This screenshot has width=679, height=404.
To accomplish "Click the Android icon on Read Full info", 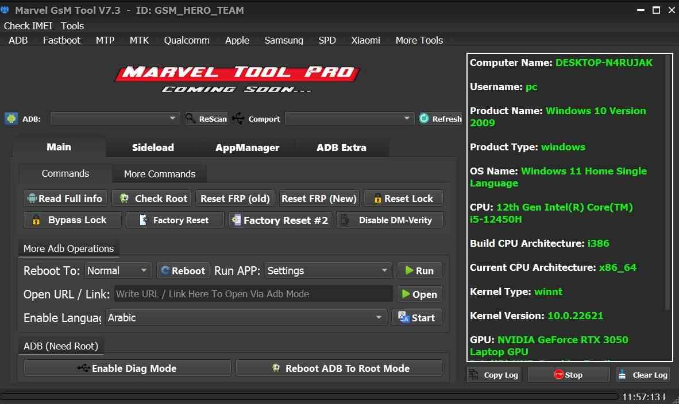I will pos(32,198).
